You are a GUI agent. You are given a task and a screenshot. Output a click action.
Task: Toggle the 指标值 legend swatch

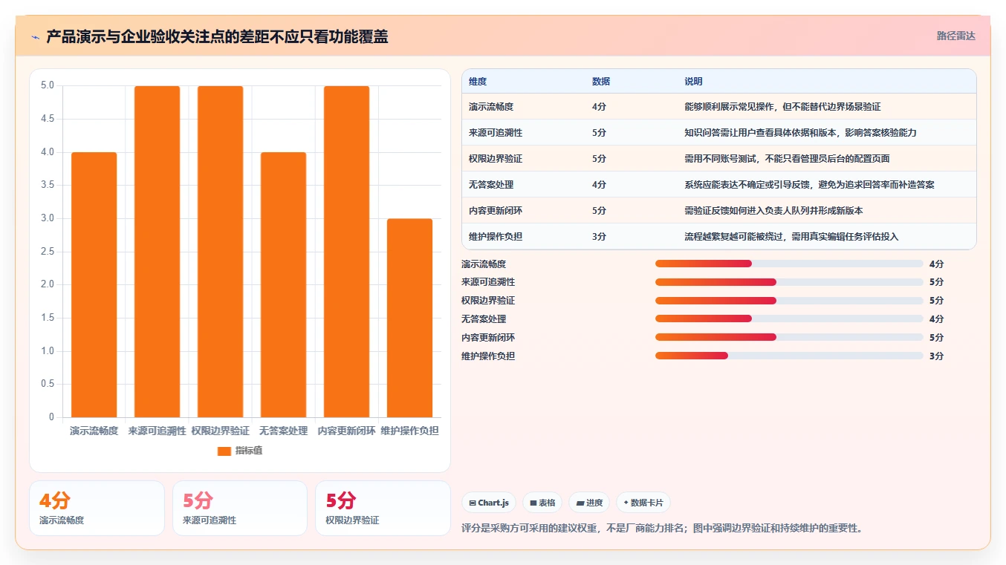click(224, 451)
